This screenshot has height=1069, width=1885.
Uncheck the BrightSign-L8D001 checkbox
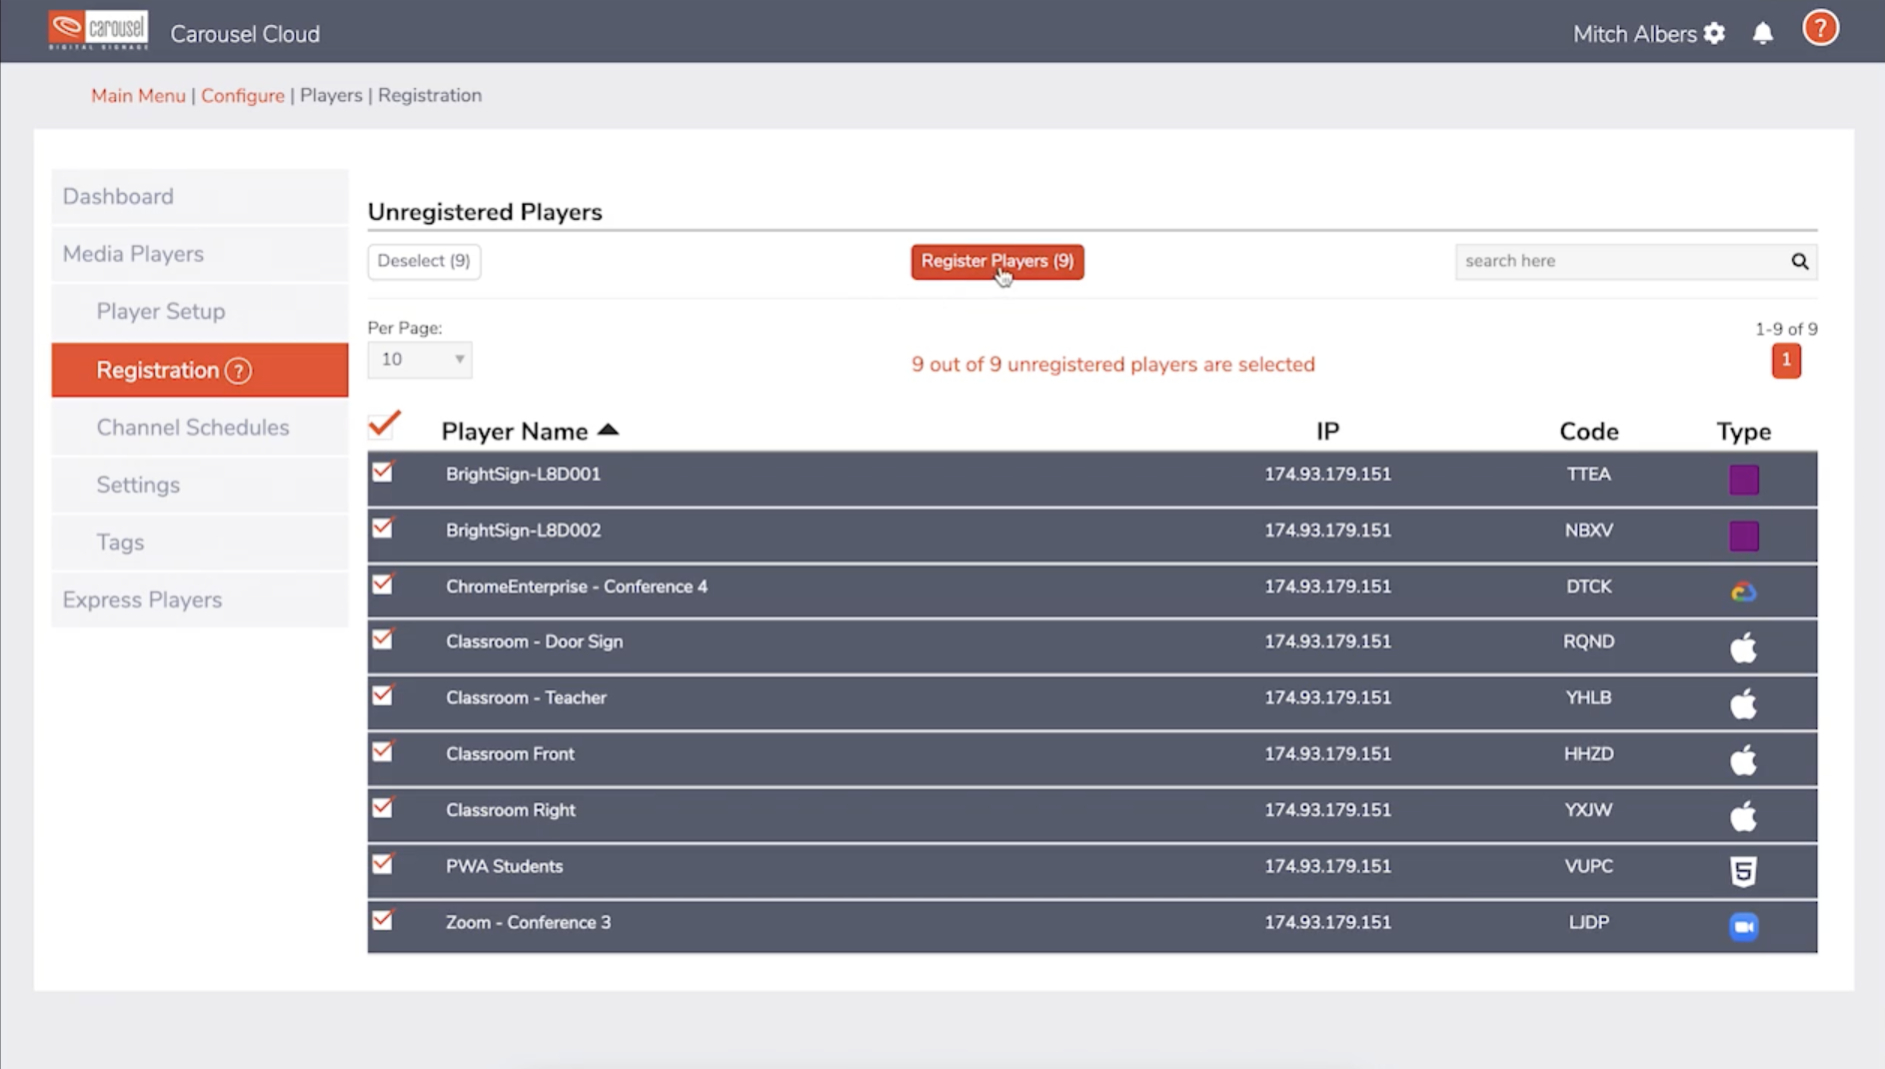click(x=383, y=473)
